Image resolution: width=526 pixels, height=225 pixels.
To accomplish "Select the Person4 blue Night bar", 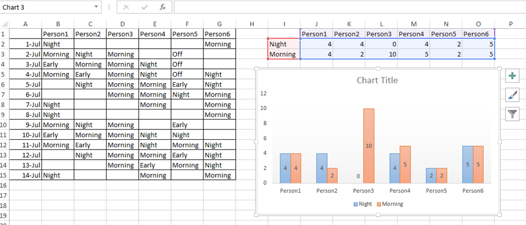I will (395, 168).
